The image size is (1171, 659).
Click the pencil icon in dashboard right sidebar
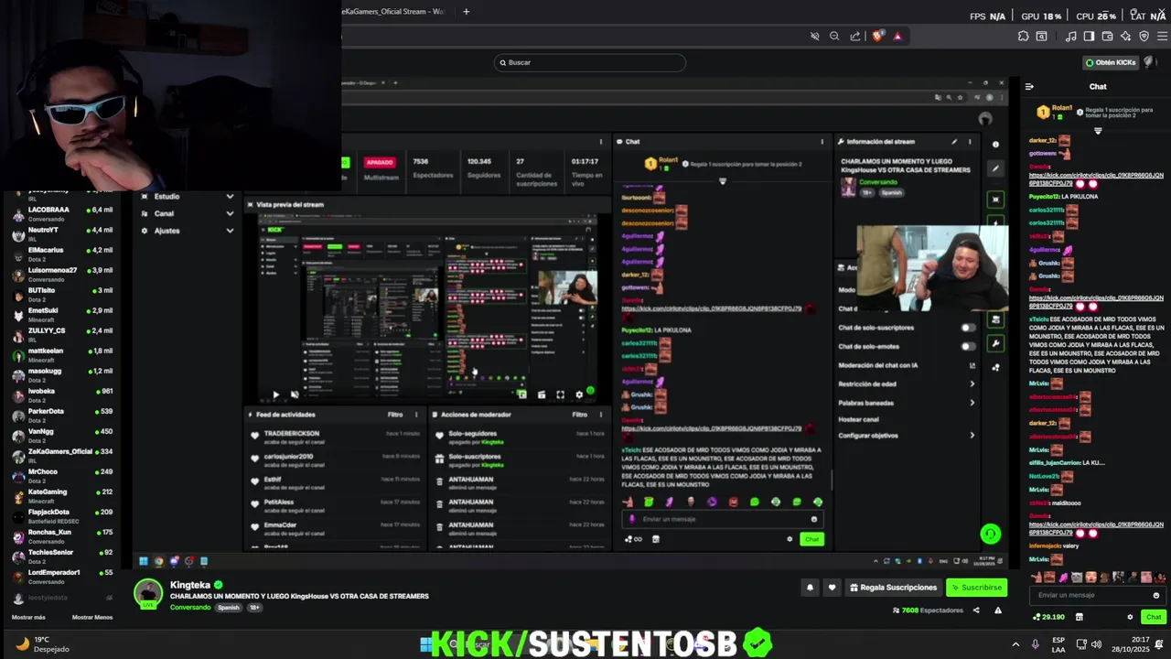996,168
